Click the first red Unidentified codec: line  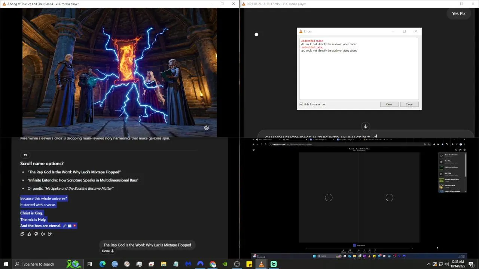pos(312,41)
